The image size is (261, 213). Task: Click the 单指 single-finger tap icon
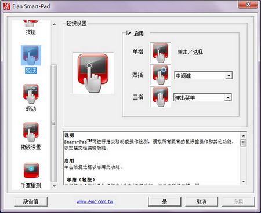point(160,53)
